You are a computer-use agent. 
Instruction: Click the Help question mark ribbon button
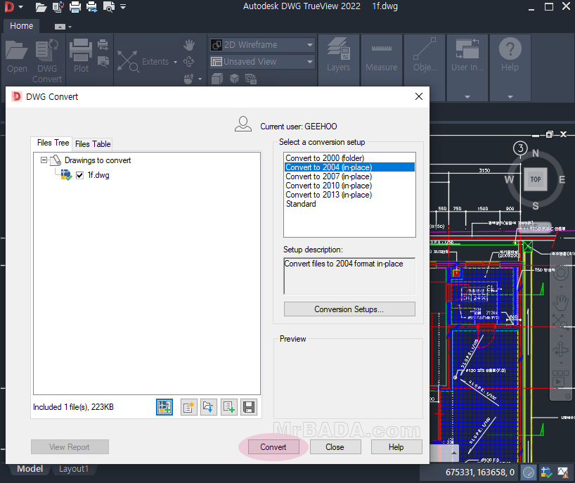pos(510,55)
